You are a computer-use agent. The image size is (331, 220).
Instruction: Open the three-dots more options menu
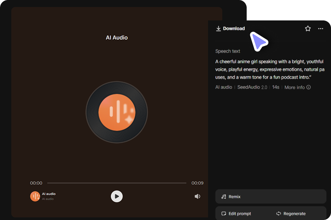(320, 29)
